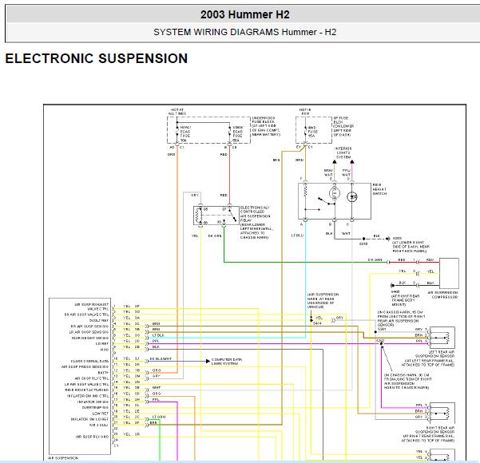Select the "AIR SUSPENSION COMPRESSOR" label
Screen dimensions: 480x463
(x=443, y=295)
